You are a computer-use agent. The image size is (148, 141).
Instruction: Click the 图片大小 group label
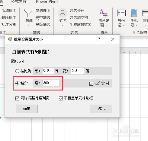point(18,61)
